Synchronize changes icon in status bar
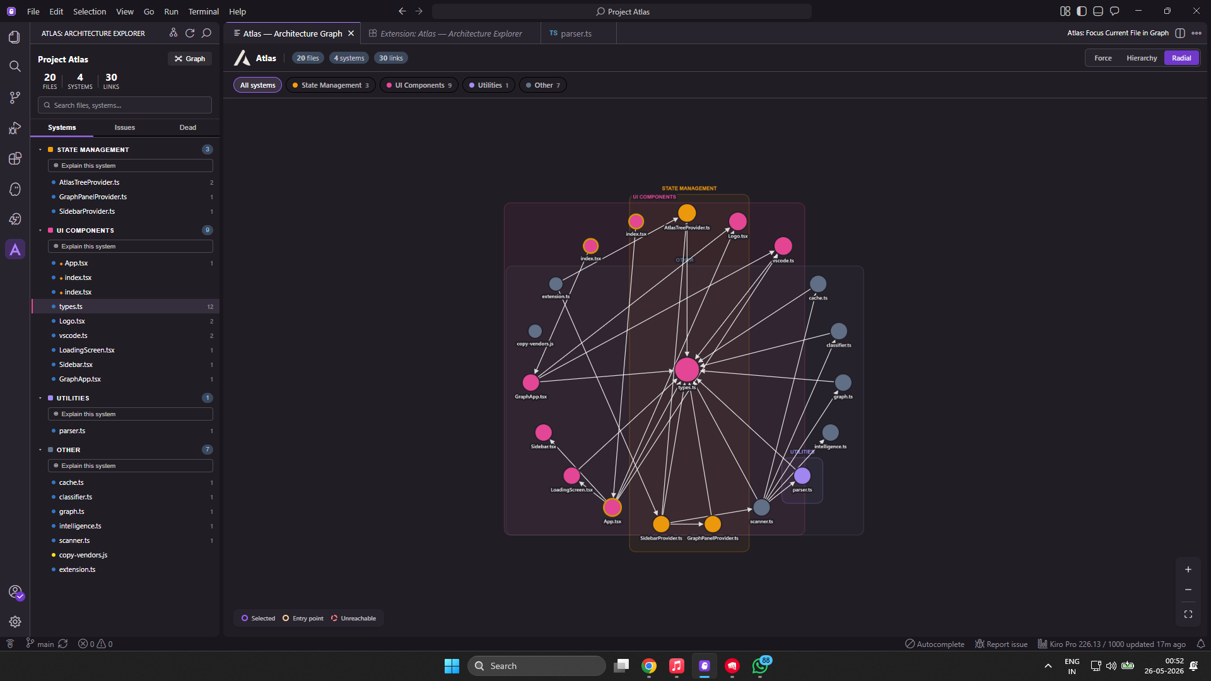Viewport: 1211px width, 681px height. tap(63, 644)
